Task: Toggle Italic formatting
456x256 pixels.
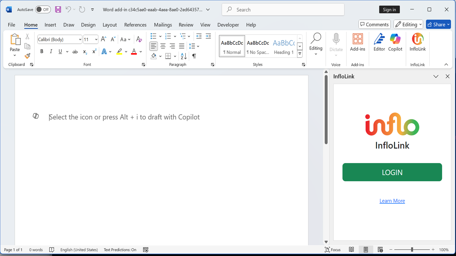Action: pos(51,52)
